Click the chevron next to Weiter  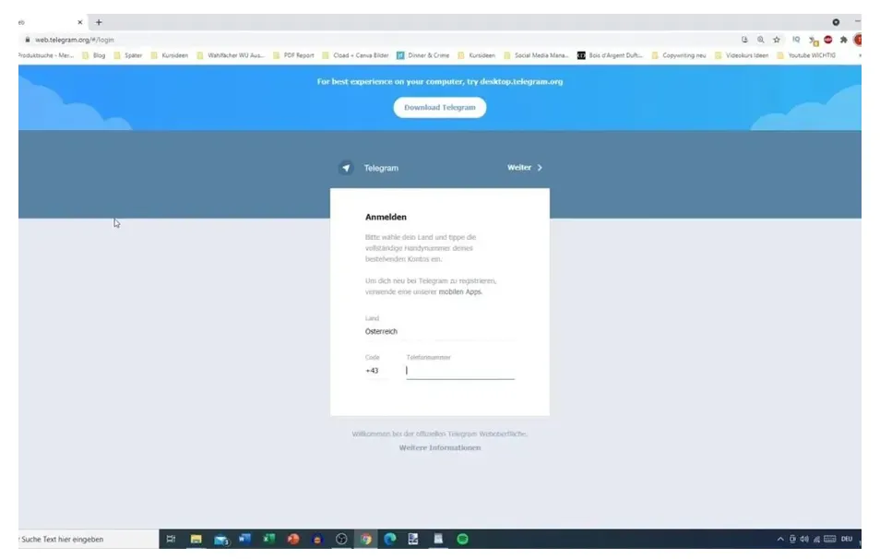tap(540, 168)
